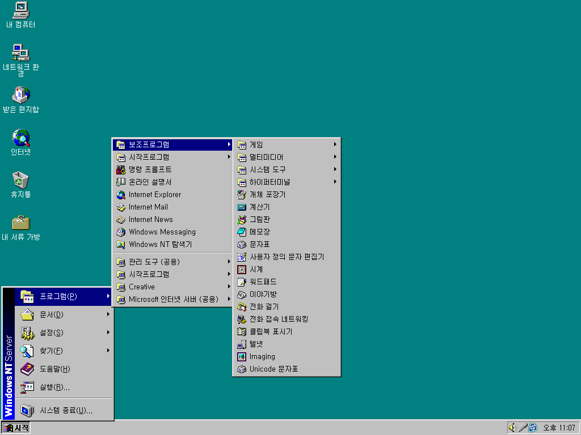Click the Internet Mail icon
The image size is (581, 435).
121,207
